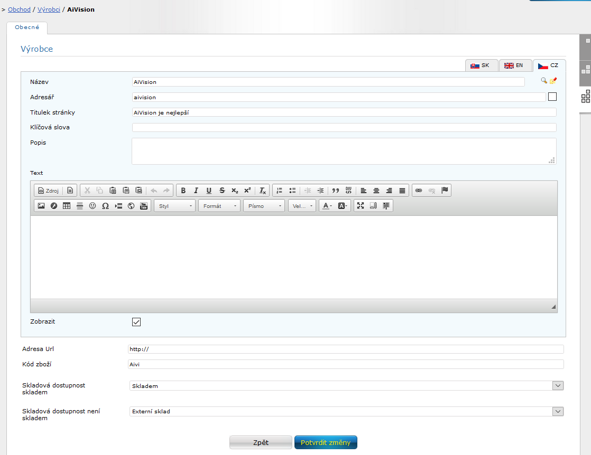Click the Create DIV container icon

tap(348, 191)
